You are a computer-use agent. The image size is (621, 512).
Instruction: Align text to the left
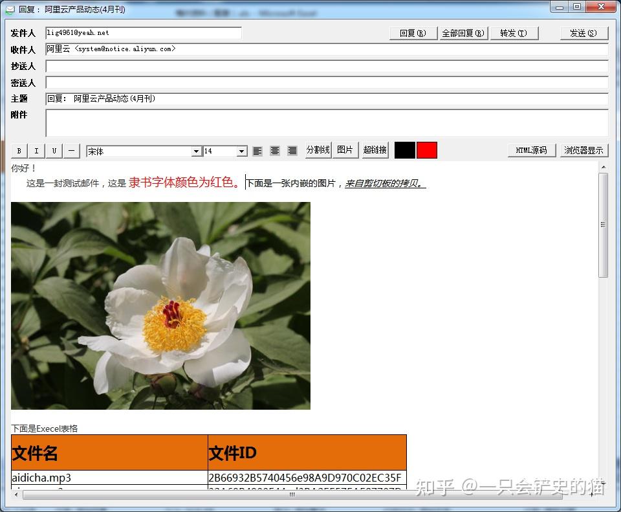pos(257,151)
